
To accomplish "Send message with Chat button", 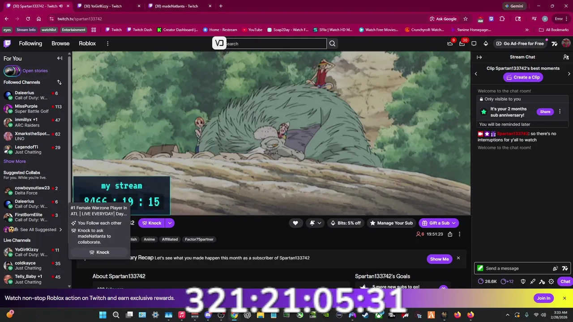I will [565, 281].
